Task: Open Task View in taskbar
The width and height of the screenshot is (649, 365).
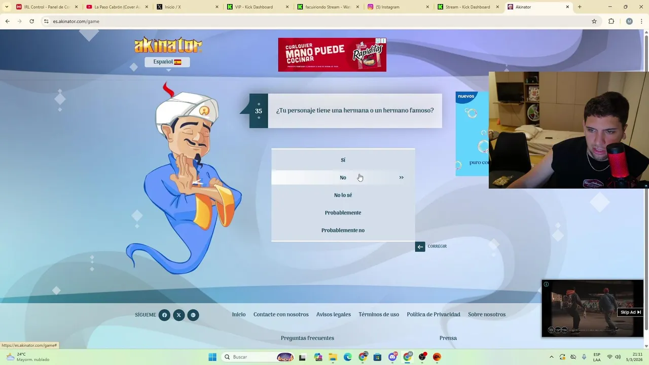Action: (303, 357)
